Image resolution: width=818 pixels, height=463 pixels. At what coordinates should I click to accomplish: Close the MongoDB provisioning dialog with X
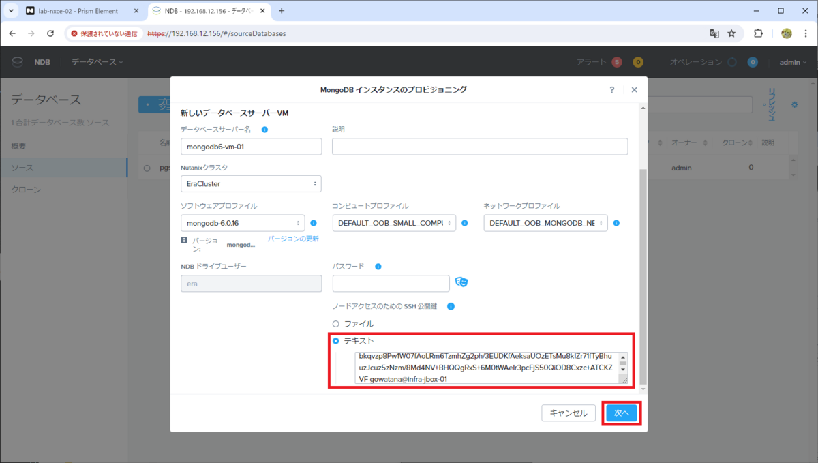pos(634,89)
